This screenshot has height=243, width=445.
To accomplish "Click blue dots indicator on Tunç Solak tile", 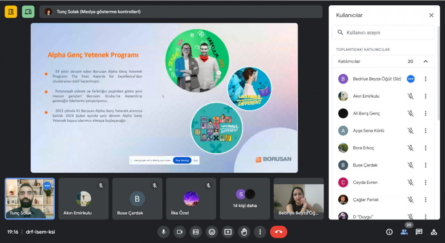I will click(47, 186).
